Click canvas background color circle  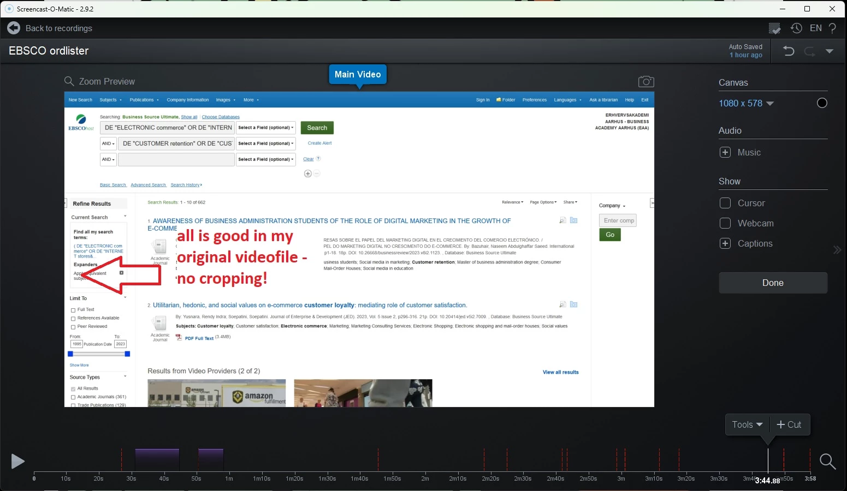pos(822,103)
